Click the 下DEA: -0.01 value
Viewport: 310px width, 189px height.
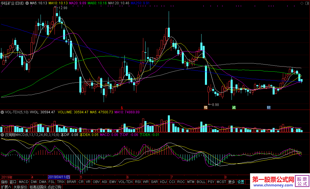(x=149, y=135)
